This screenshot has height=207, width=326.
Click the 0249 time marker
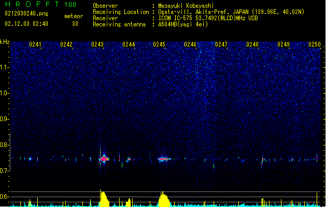284,45
